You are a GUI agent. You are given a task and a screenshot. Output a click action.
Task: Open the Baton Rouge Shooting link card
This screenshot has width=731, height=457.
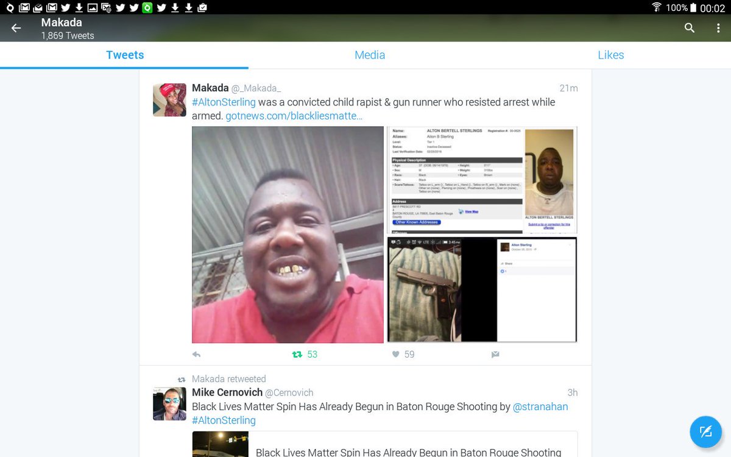click(384, 444)
